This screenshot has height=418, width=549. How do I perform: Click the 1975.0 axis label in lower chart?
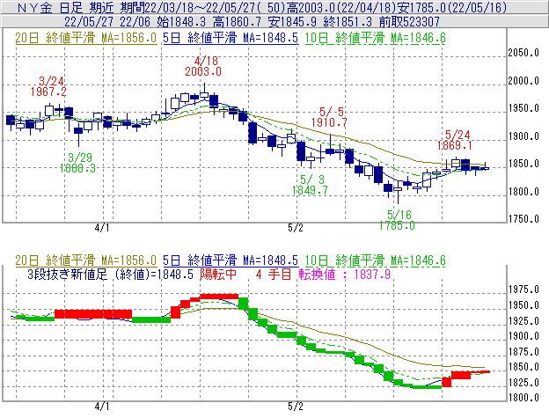coord(523,290)
